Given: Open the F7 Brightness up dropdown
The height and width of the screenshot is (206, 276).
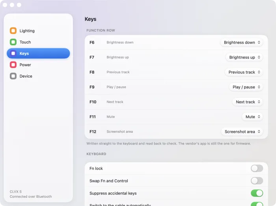Looking at the screenshot, I should 244,57.
